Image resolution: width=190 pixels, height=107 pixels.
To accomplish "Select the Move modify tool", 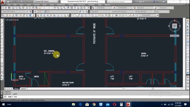I will [188, 36].
